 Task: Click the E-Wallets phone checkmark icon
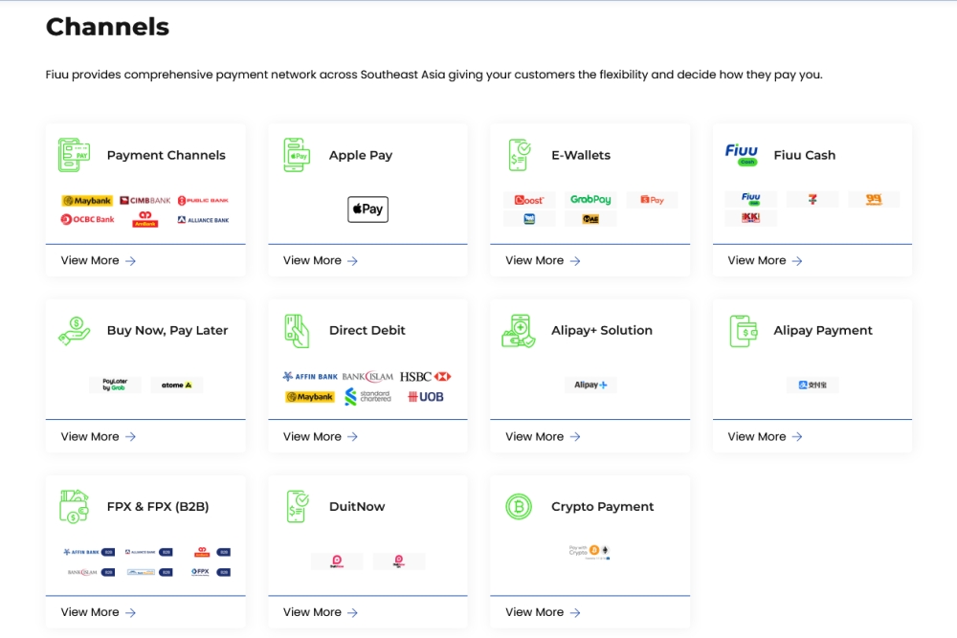(x=519, y=155)
